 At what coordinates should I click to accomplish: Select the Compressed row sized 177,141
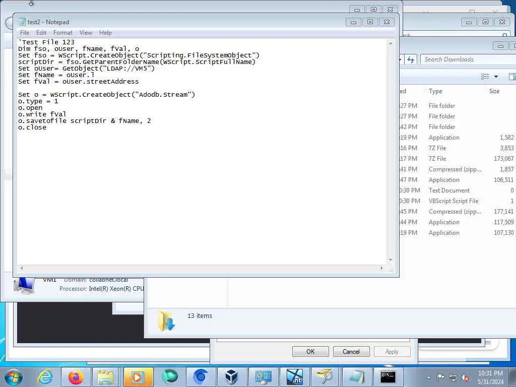click(458, 211)
